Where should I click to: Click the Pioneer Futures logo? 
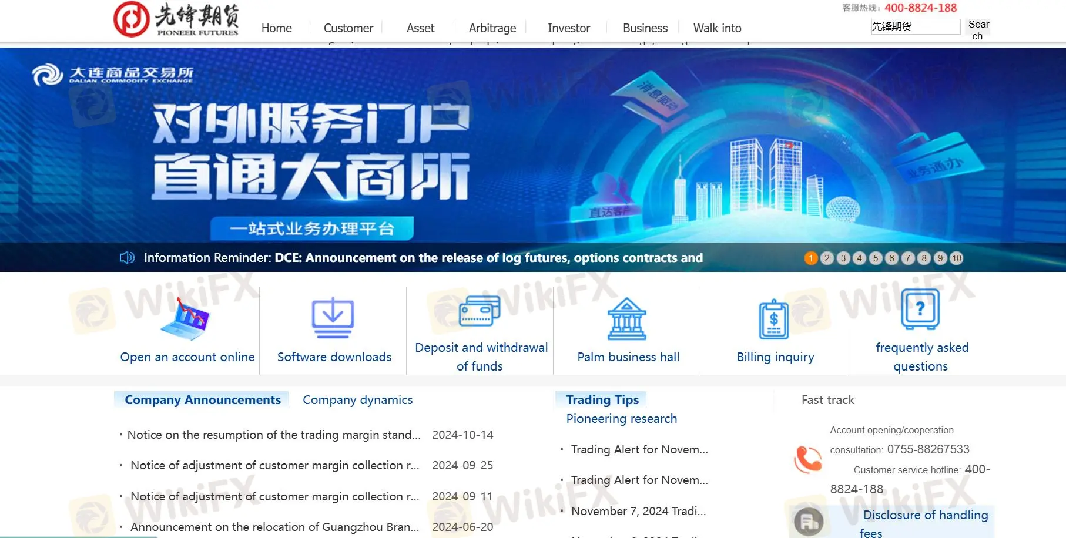coord(176,20)
